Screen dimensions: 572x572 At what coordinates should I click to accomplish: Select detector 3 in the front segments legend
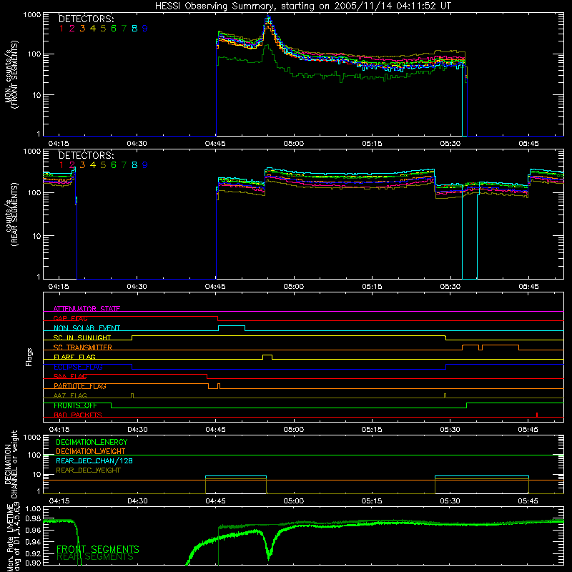point(82,29)
